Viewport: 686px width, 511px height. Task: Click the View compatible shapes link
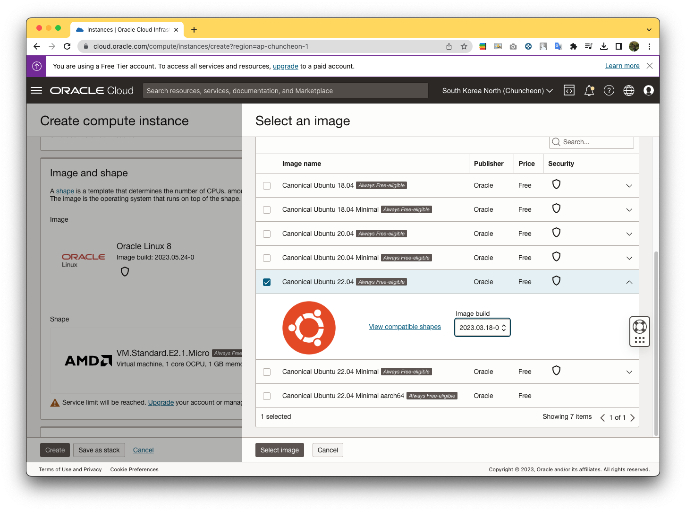point(405,327)
